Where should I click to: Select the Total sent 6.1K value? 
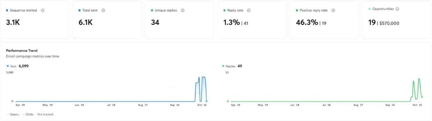tap(85, 22)
